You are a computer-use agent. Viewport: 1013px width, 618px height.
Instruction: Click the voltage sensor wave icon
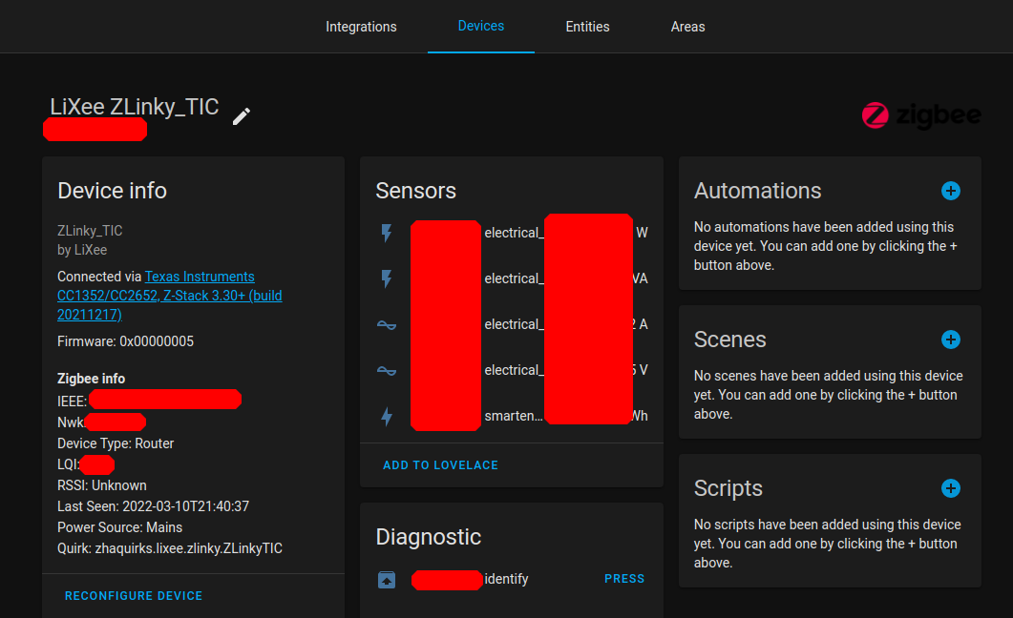[x=387, y=370]
